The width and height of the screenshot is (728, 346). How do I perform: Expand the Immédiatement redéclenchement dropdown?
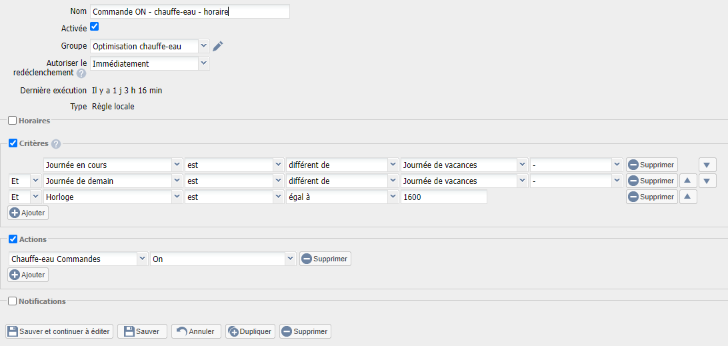[x=149, y=63]
